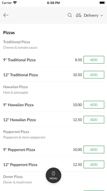107x191 pixels.
Task: Add the 9" Traditional Pizza
Action: point(94,60)
